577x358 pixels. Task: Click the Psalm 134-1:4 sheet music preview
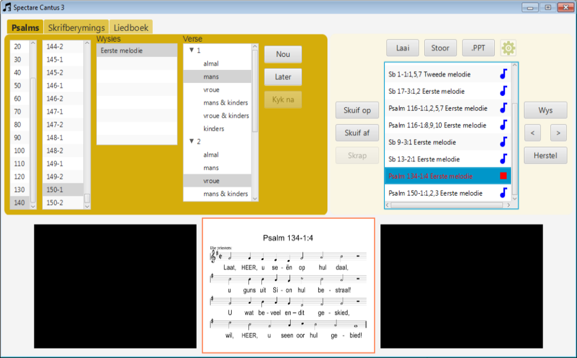[x=288, y=285]
